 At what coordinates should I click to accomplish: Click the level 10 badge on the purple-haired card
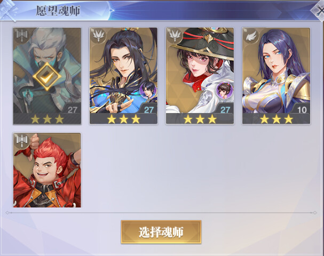(302, 110)
